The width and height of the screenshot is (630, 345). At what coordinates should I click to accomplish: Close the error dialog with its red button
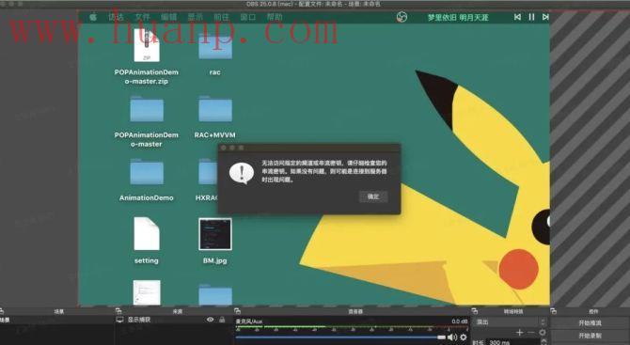[x=224, y=148]
